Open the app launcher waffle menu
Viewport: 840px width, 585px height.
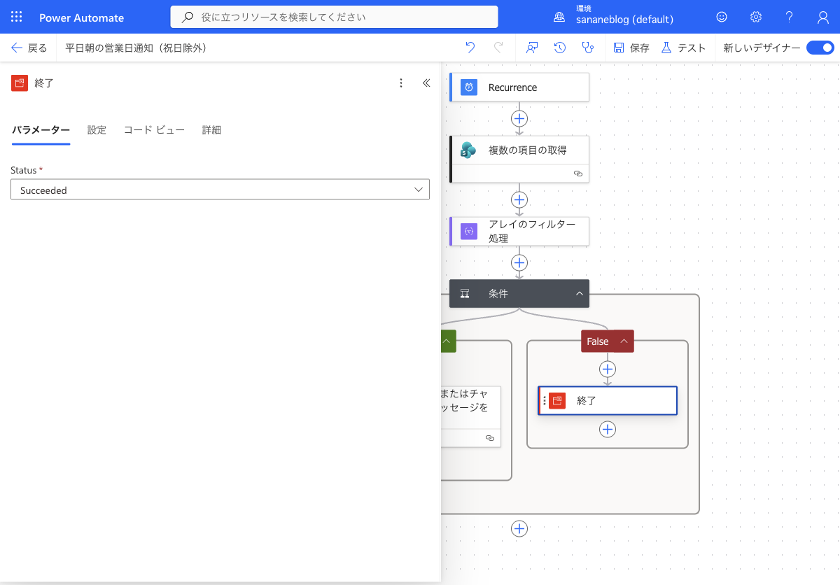(17, 17)
